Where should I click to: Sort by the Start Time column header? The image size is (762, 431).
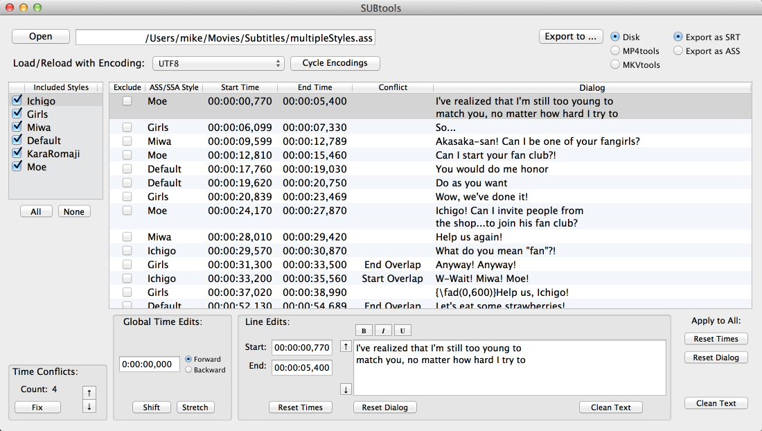point(240,87)
